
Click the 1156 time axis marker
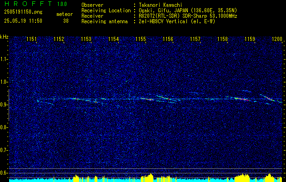coord(168,39)
